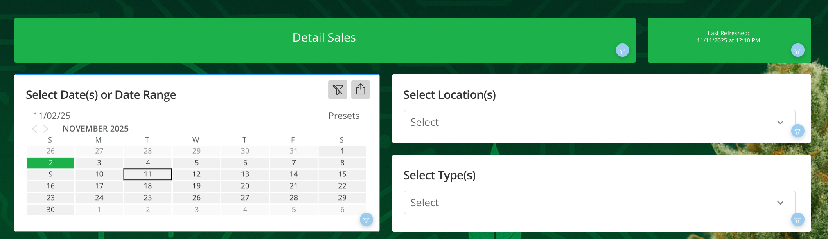Select November 28 date
The height and width of the screenshot is (239, 828).
point(293,198)
